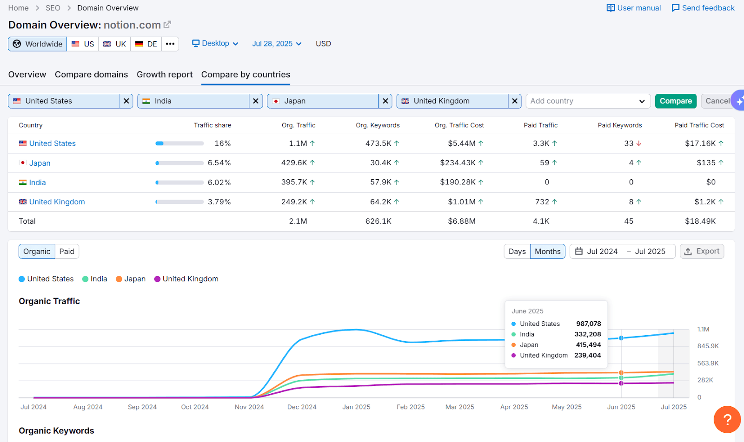Select Worldwide database toggle
Image resolution: width=744 pixels, height=442 pixels.
click(x=38, y=44)
